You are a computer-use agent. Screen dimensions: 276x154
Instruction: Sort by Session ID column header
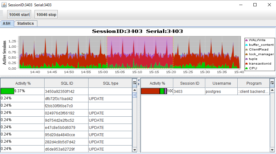pos(189,83)
